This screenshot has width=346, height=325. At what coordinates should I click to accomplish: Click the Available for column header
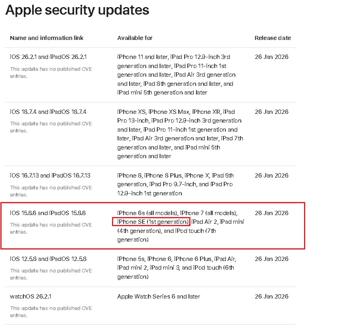pyautogui.click(x=135, y=38)
